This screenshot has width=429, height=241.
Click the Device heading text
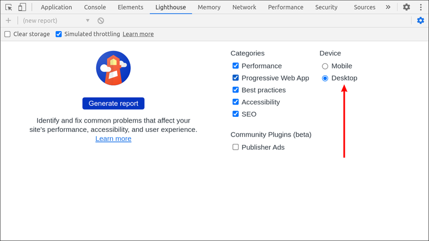click(330, 53)
